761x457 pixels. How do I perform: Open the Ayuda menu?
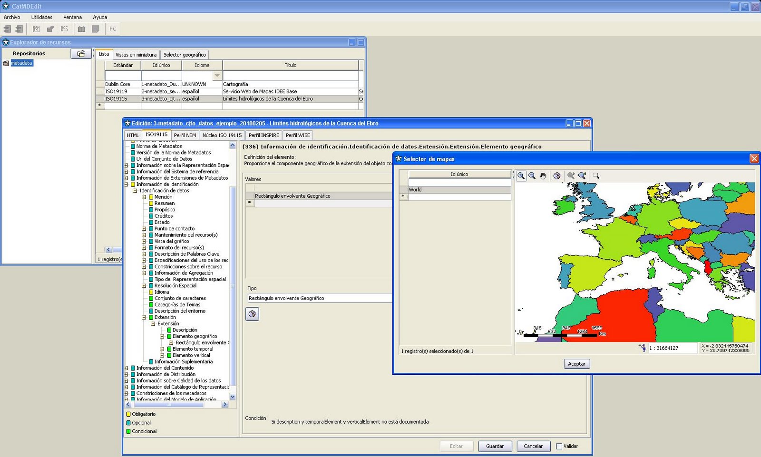point(100,17)
